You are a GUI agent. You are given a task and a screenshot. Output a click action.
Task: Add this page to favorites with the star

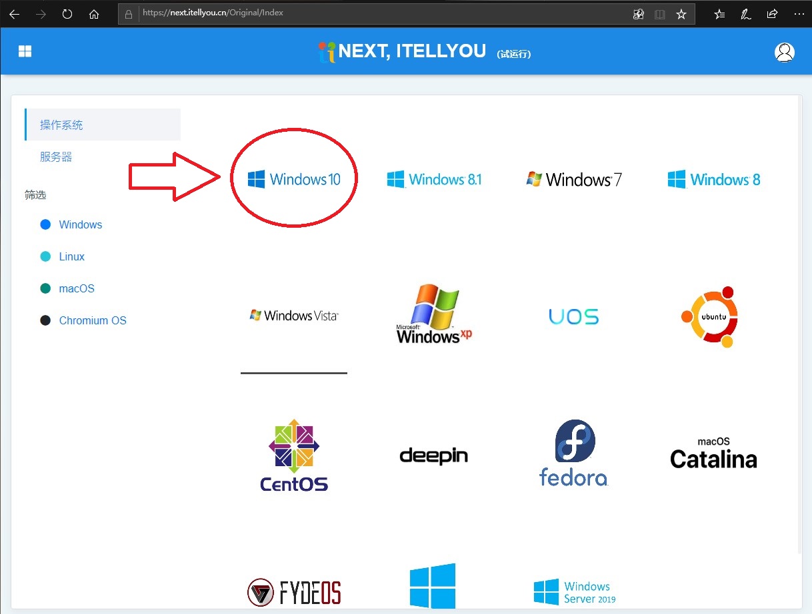click(x=681, y=14)
